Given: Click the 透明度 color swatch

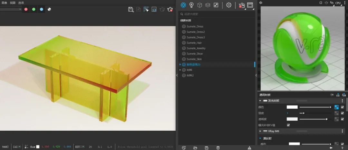Looking at the screenshot, I should [x=292, y=119].
